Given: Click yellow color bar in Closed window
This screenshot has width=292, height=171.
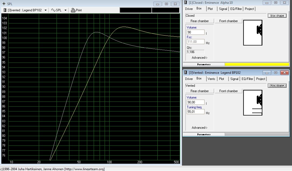Looking at the screenshot, I should pos(257,64).
